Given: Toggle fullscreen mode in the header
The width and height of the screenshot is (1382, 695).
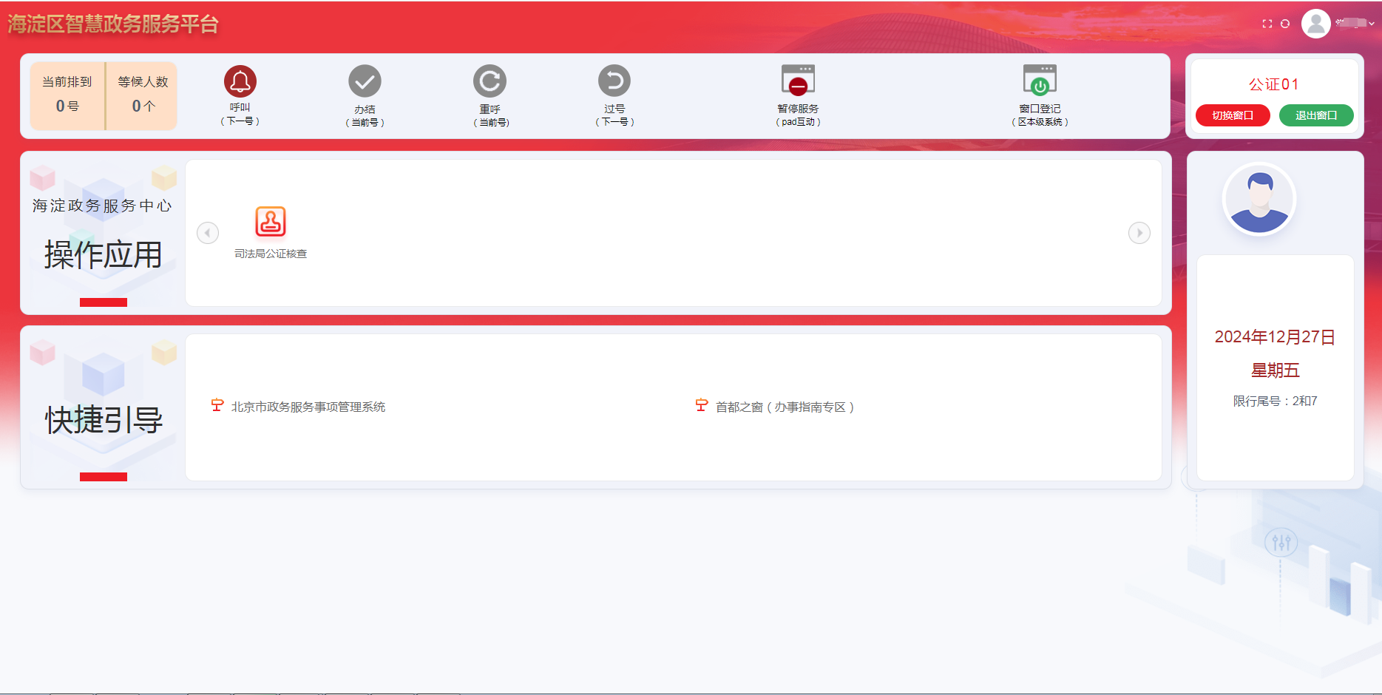Looking at the screenshot, I should click(x=1267, y=24).
